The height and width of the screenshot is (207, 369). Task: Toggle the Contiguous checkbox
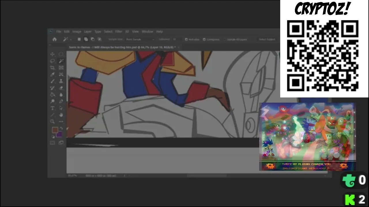point(204,39)
